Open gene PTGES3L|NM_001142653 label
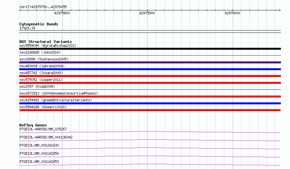290x169 pixels. (x=39, y=162)
